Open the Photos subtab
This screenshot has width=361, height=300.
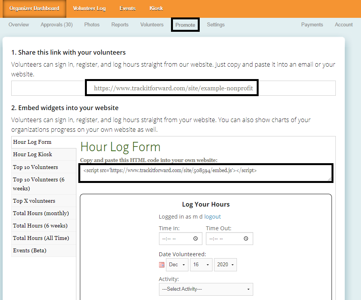92,25
